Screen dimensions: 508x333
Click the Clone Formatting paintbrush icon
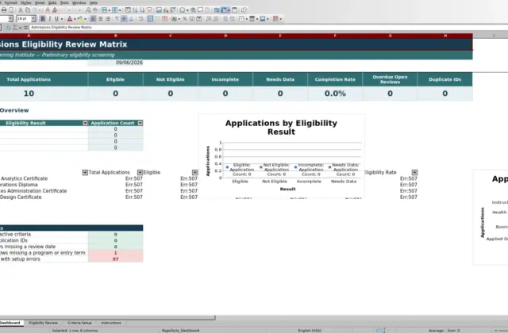(48, 10)
